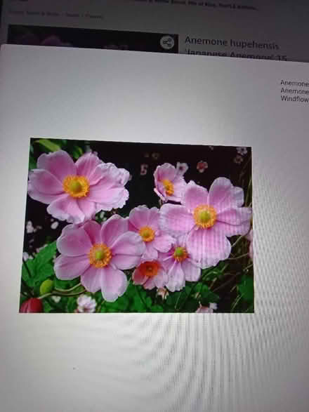The width and height of the screenshot is (309, 412).
Task: Click the share icon on the product image
Action: (167, 43)
